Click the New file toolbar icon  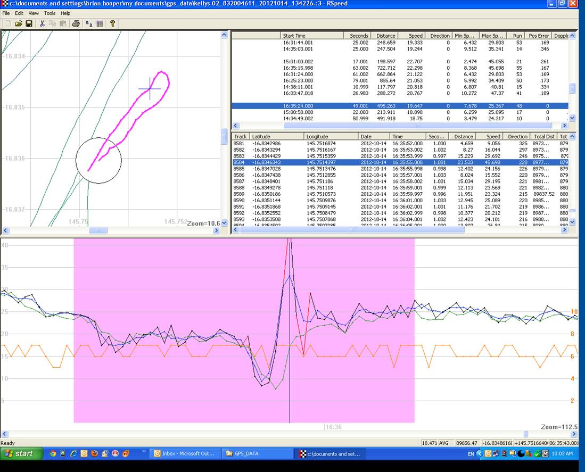click(8, 23)
